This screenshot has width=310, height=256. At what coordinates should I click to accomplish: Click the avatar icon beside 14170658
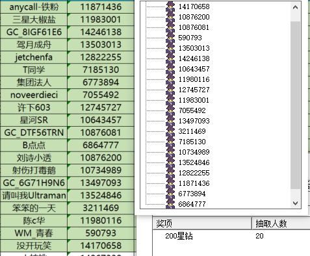pos(170,6)
